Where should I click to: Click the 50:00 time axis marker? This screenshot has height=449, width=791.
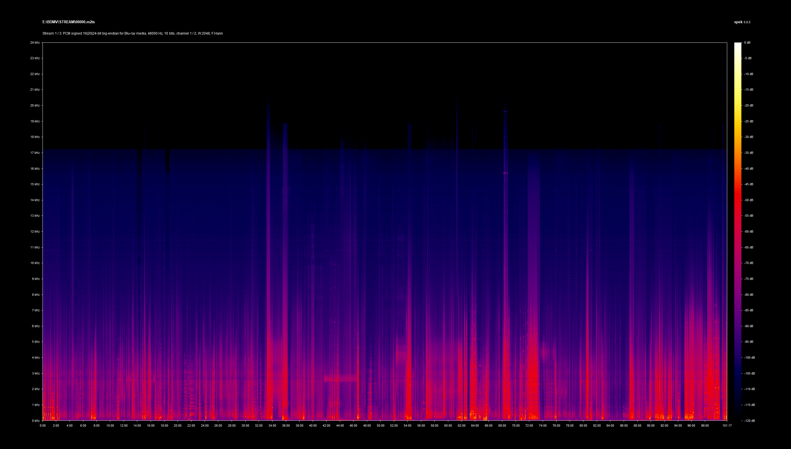[380, 425]
